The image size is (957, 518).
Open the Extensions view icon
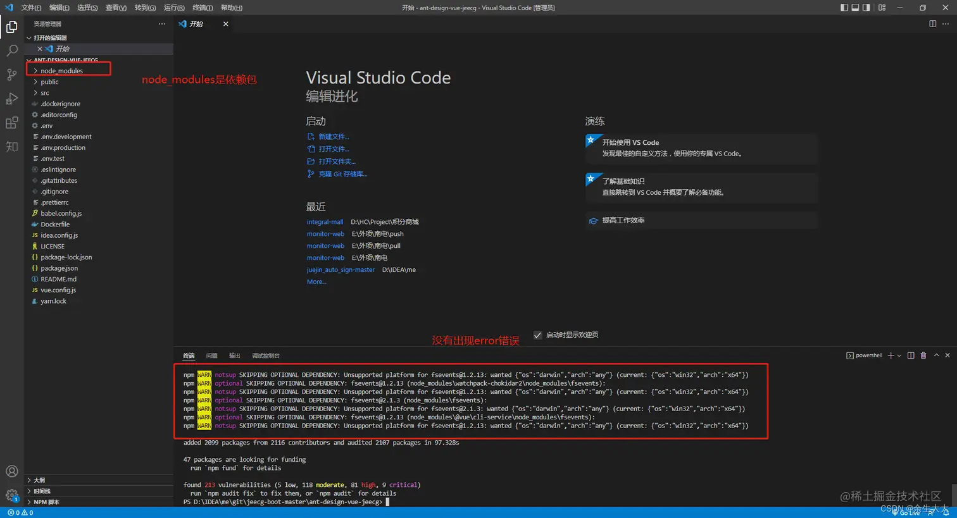pos(11,123)
